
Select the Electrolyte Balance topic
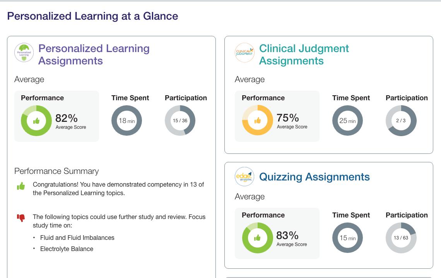pyautogui.click(x=67, y=249)
